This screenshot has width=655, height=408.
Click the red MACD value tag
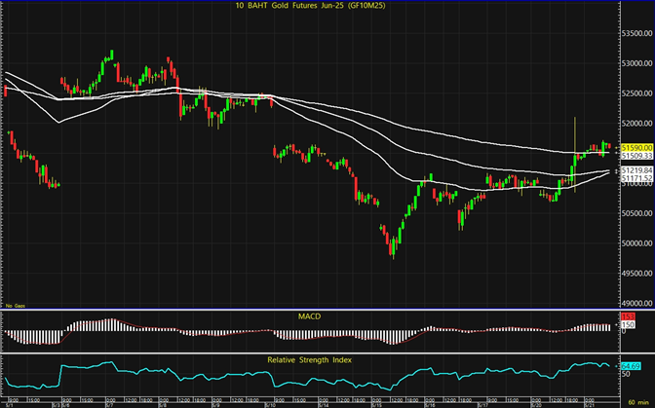[x=626, y=318]
